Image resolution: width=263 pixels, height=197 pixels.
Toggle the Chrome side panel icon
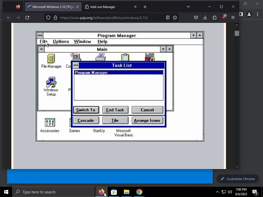pos(241,14)
